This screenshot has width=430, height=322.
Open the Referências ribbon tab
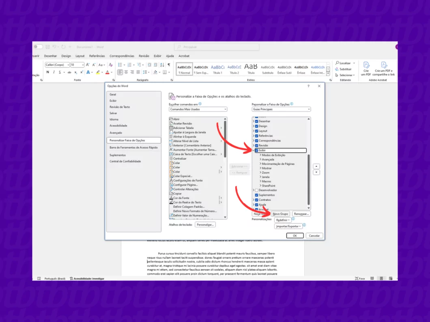(x=97, y=56)
